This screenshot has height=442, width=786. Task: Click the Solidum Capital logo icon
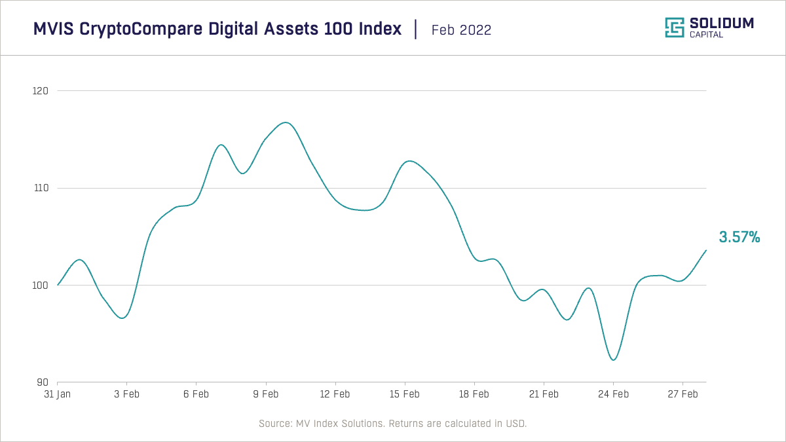coord(675,28)
